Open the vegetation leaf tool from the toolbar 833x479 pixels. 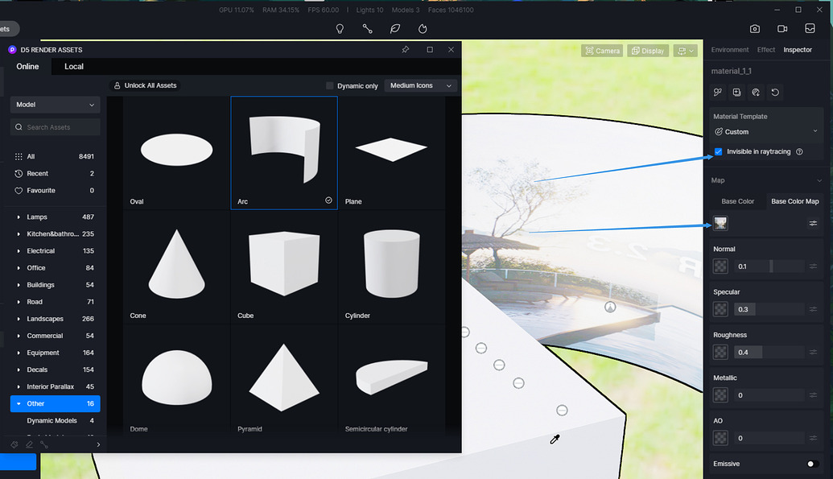click(x=394, y=28)
